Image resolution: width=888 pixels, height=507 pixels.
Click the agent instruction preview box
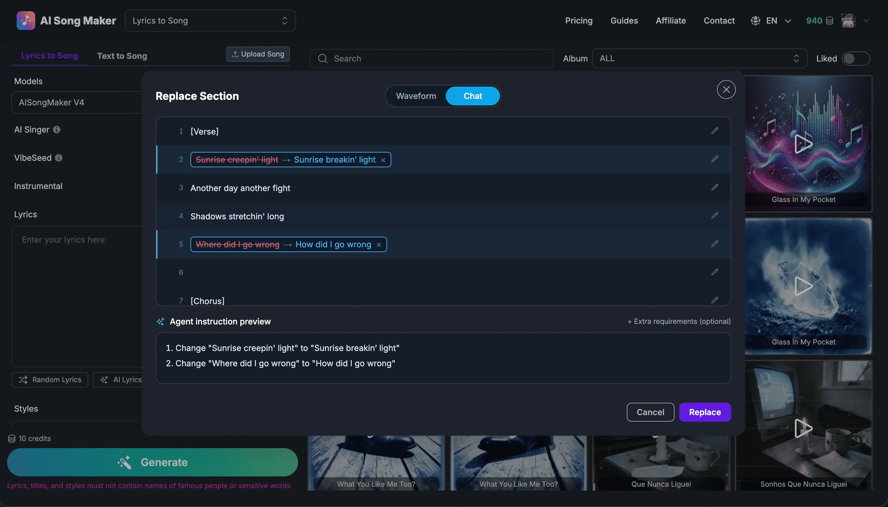pos(443,358)
